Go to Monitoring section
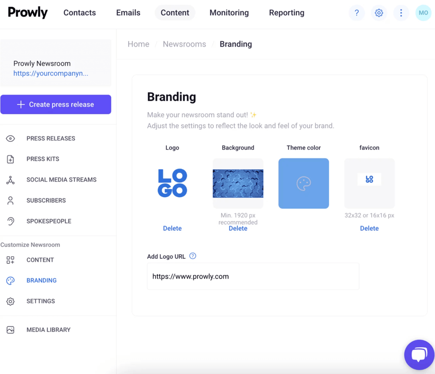435x374 pixels. click(x=229, y=13)
